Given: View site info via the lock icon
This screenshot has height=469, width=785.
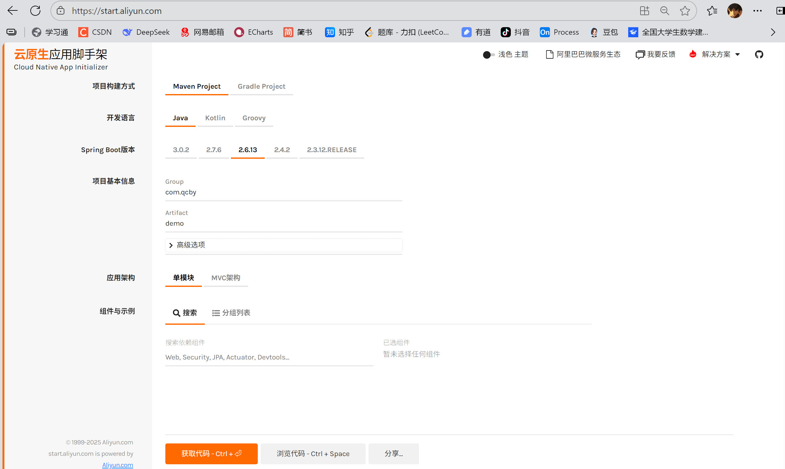Looking at the screenshot, I should click(61, 11).
